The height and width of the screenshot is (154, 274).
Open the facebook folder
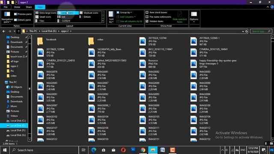(x=47, y=41)
